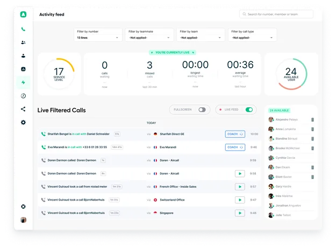The width and height of the screenshot is (336, 251).
Task: Click Coach on Eva Marandi's call
Action: pyautogui.click(x=235, y=147)
